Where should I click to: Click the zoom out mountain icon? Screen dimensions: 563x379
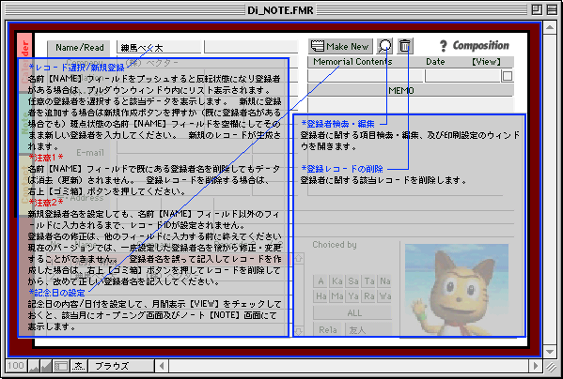click(x=34, y=366)
